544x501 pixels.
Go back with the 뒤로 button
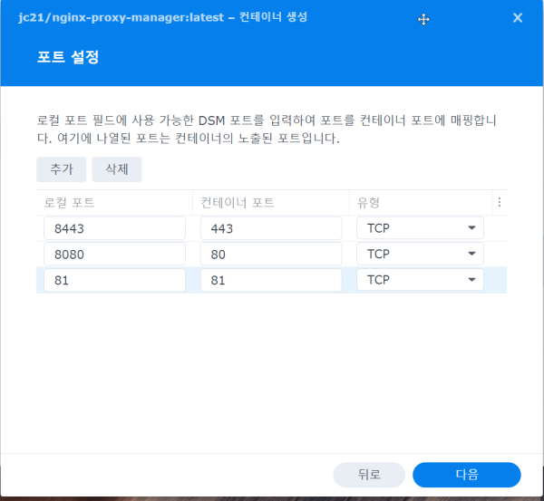point(369,475)
